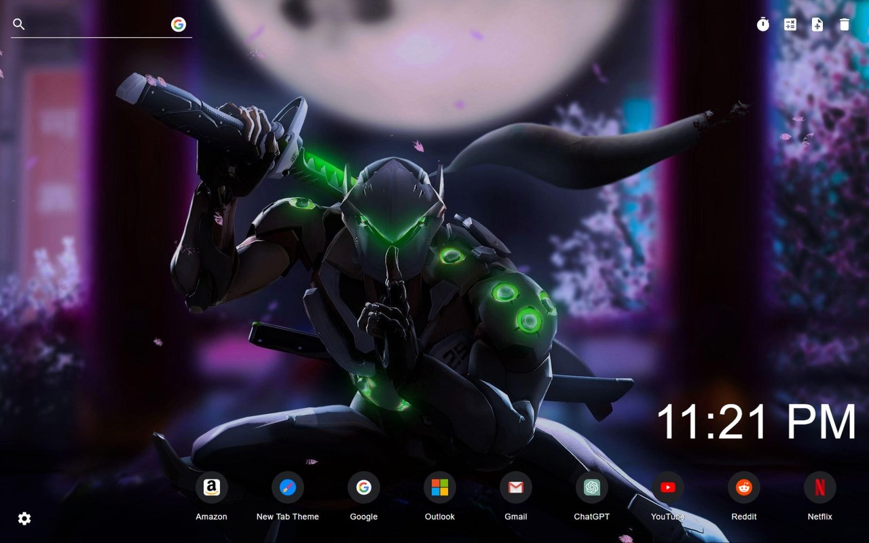Launch the Outlook shortcut icon
Viewport: 869px width, 543px height.
click(439, 487)
